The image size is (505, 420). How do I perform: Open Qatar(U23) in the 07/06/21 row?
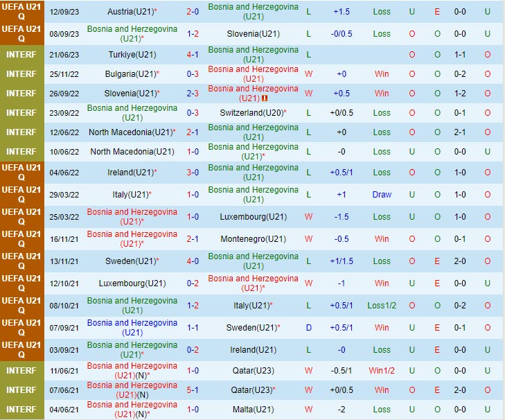click(253, 390)
